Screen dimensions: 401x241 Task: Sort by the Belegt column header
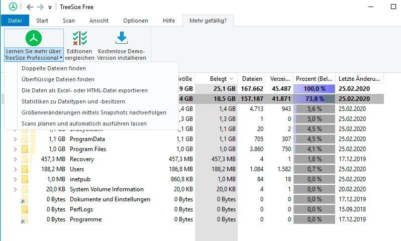pyautogui.click(x=217, y=79)
